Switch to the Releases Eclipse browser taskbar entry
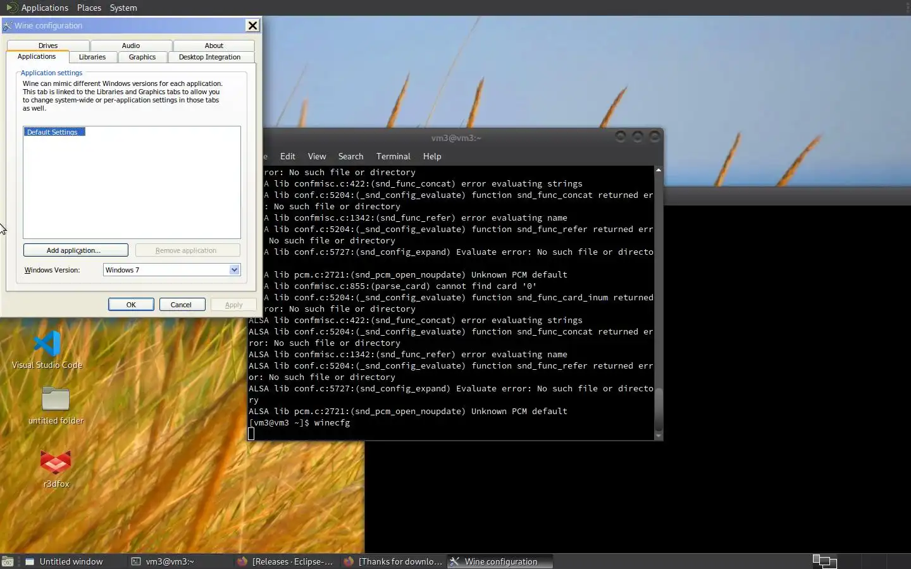The image size is (911, 569). [286, 561]
